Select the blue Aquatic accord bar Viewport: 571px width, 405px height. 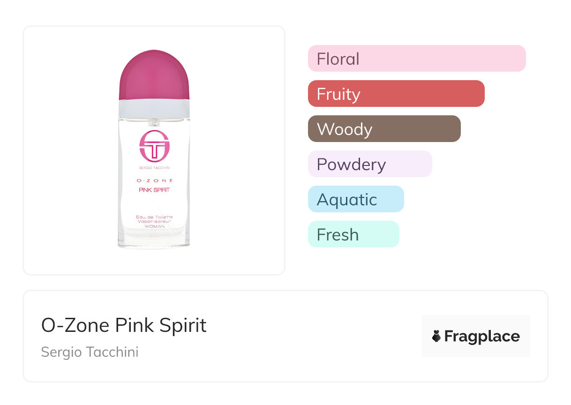click(356, 199)
